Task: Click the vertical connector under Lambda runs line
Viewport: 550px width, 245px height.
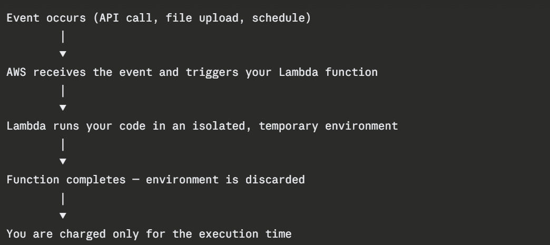Action: point(63,144)
